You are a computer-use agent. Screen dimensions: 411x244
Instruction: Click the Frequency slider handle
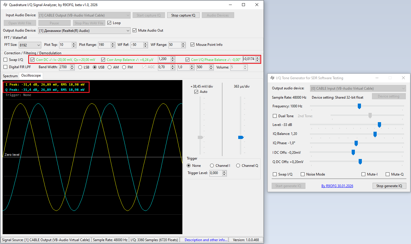(x=359, y=106)
